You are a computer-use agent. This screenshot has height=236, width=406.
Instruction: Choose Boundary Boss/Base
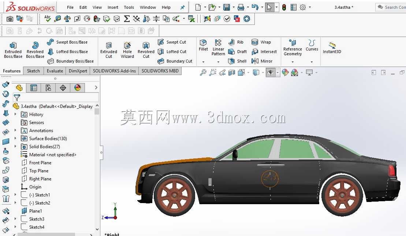tap(71, 61)
